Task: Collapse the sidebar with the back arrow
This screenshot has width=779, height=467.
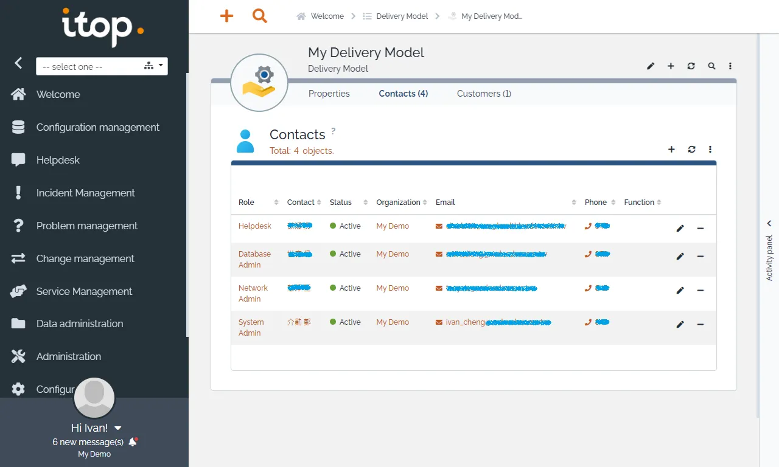Action: [18, 63]
